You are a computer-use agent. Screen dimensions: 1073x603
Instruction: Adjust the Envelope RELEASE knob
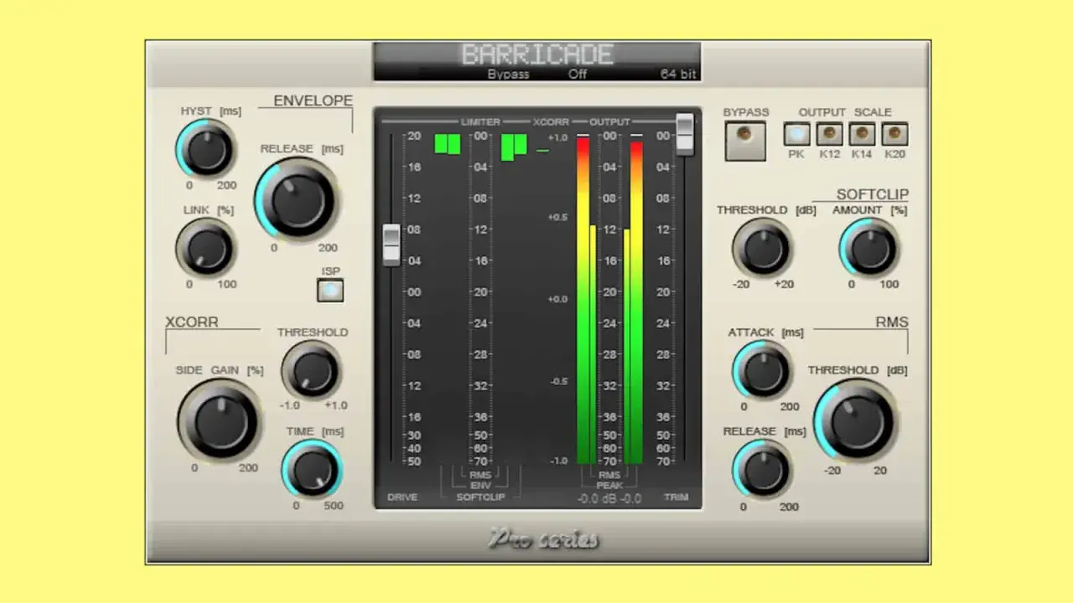coord(297,199)
